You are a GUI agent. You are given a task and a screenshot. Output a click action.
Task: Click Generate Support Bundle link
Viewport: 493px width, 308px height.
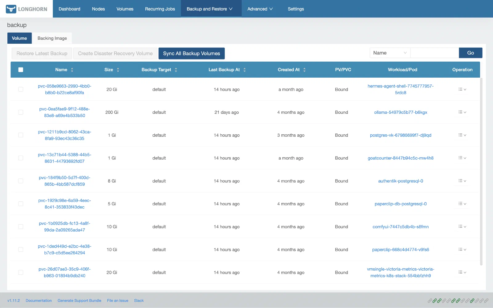pyautogui.click(x=79, y=301)
